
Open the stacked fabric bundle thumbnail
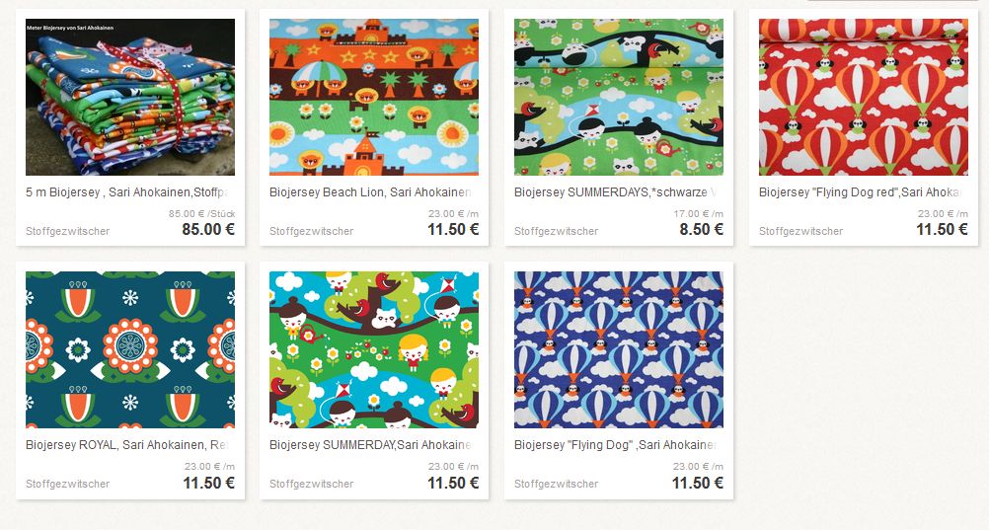pyautogui.click(x=130, y=97)
